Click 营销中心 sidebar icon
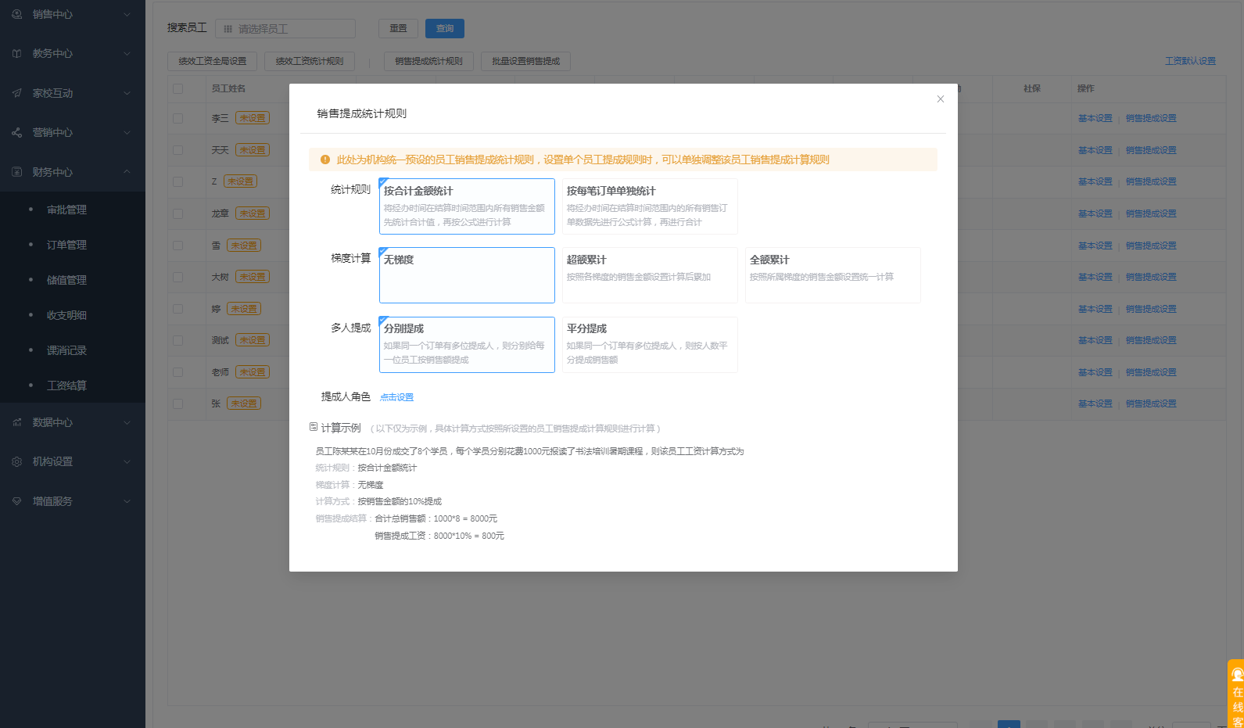The width and height of the screenshot is (1244, 728). [x=17, y=132]
